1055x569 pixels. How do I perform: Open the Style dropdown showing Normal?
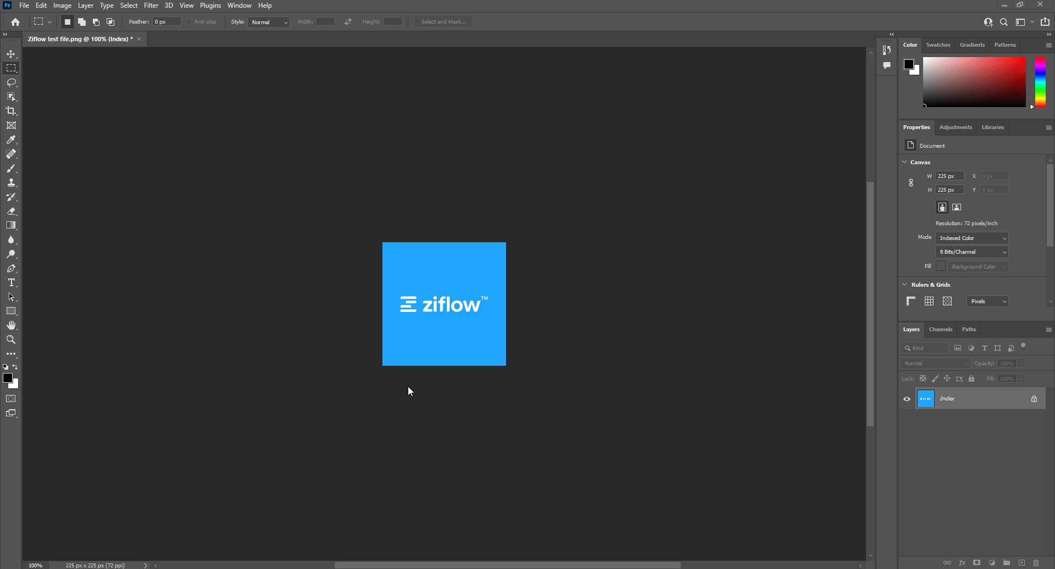(x=269, y=22)
